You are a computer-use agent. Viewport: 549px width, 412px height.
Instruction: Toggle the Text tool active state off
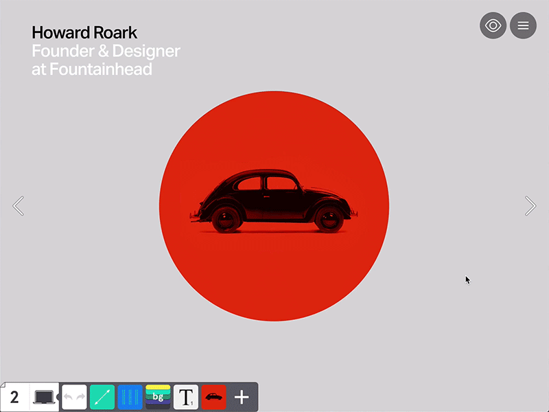click(185, 396)
